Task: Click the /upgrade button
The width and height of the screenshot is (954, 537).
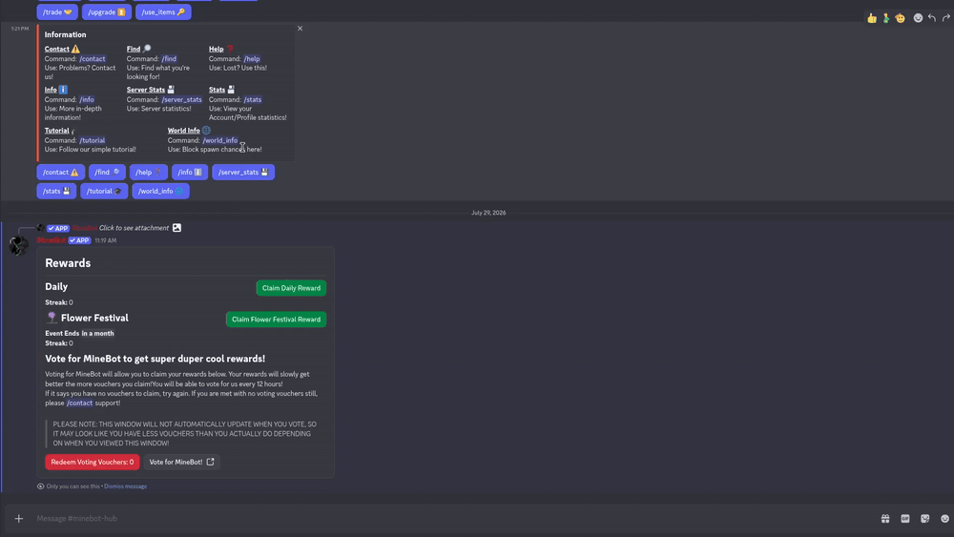Action: tap(107, 12)
